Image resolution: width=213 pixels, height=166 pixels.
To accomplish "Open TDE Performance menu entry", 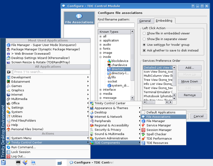I will (163, 139).
